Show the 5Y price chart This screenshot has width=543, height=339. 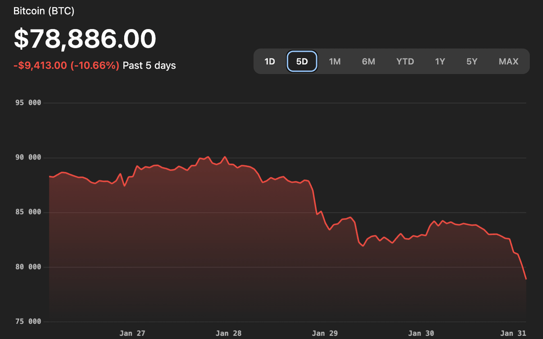[x=472, y=61]
